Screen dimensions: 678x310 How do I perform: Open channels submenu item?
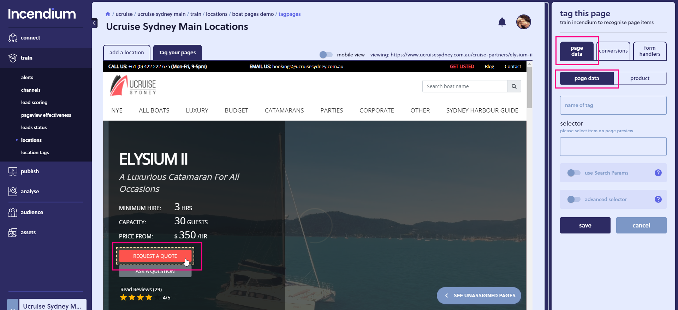(31, 90)
